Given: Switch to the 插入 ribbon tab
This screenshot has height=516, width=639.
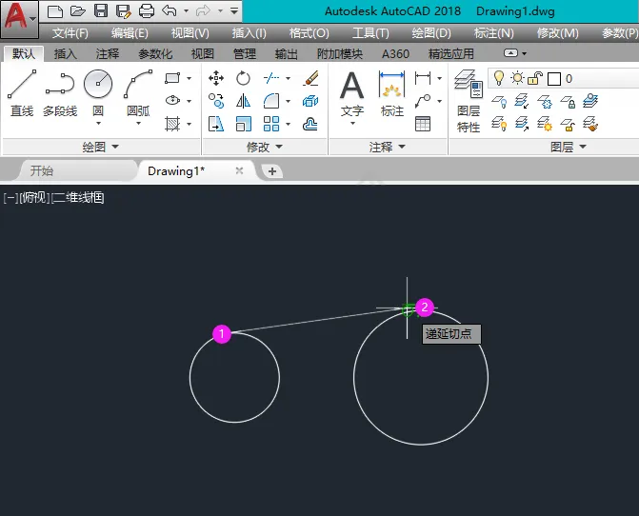Looking at the screenshot, I should (65, 53).
